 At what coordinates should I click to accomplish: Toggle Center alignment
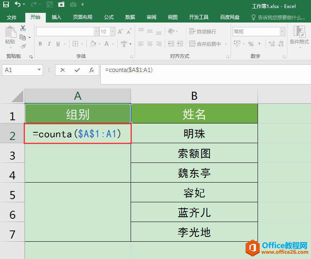pyautogui.click(x=150, y=44)
